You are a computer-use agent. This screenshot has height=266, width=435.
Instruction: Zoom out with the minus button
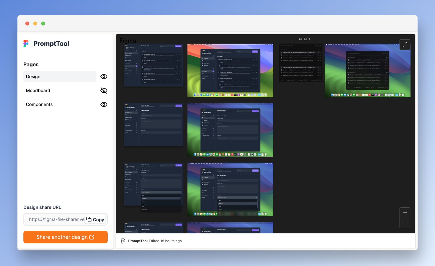coord(405,223)
